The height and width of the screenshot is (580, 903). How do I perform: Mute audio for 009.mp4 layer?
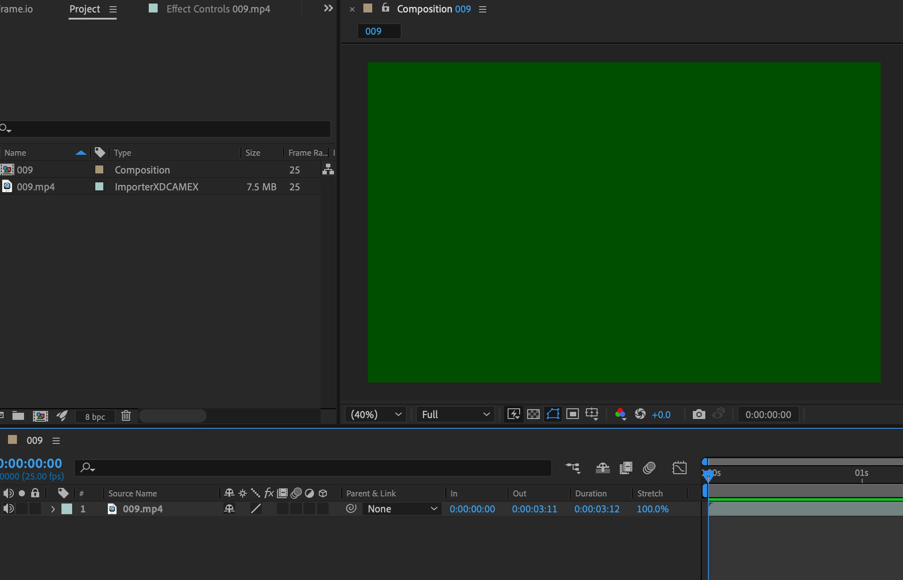[x=8, y=509]
